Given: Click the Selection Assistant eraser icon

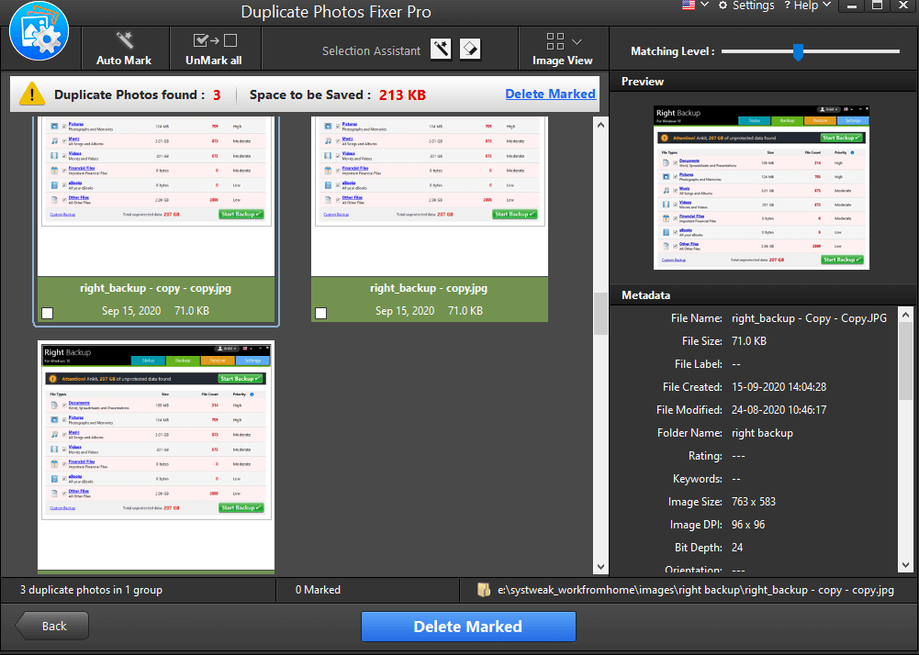Looking at the screenshot, I should point(469,50).
